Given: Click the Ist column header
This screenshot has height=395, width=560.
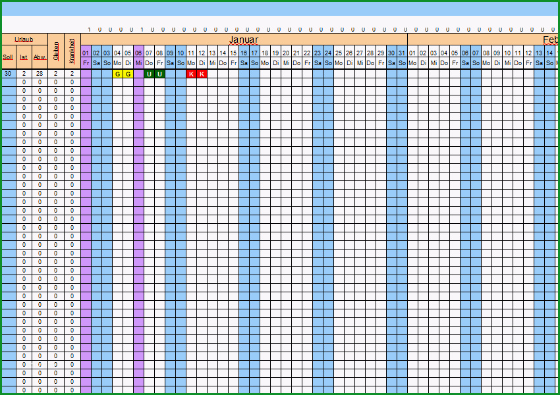Looking at the screenshot, I should 24,57.
